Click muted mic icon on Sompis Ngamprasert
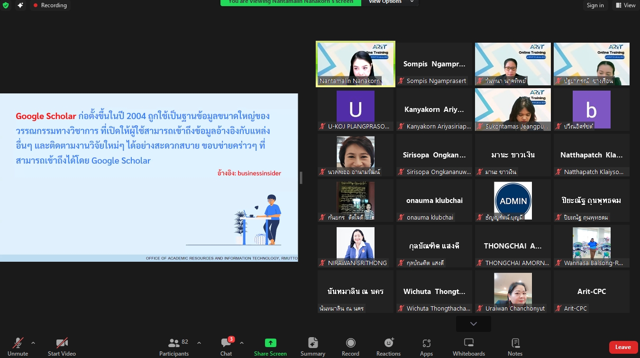 tap(402, 81)
